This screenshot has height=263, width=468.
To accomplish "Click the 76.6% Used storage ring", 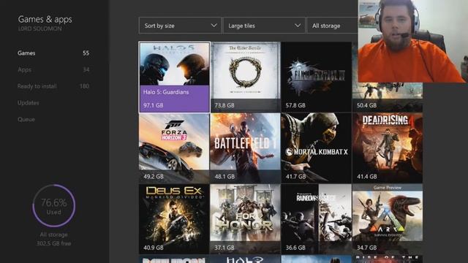I will (53, 206).
